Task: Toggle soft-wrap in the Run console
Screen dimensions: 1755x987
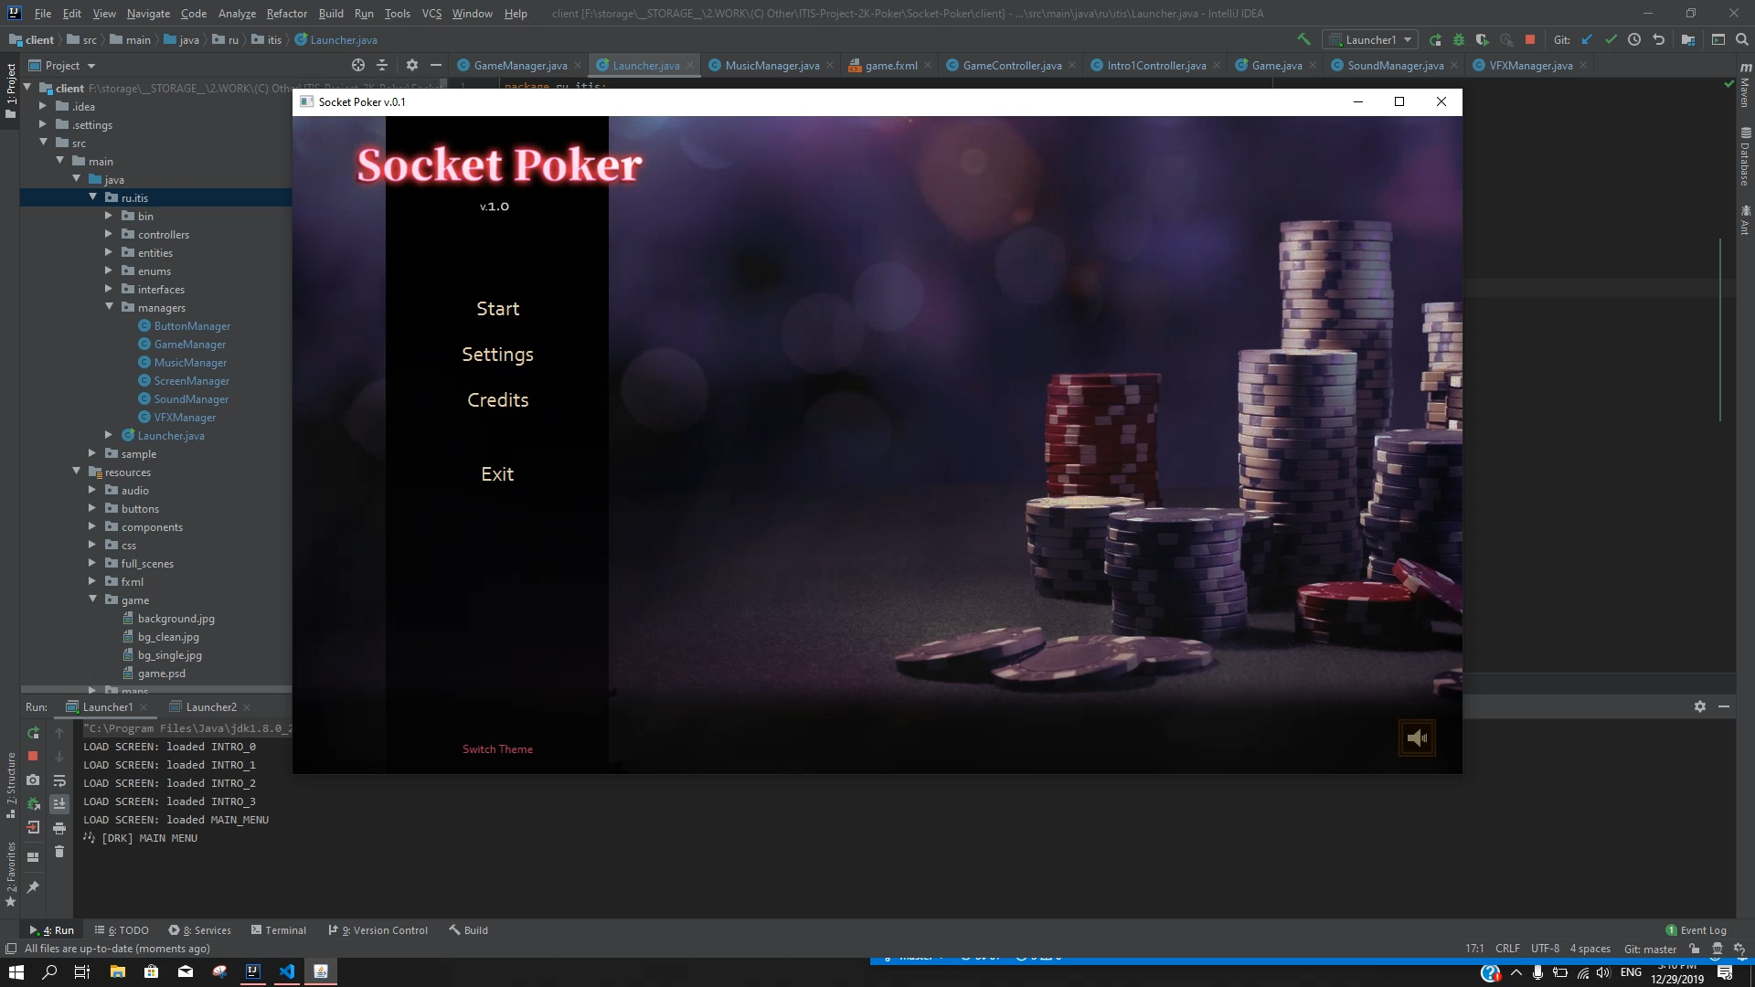Action: [x=59, y=780]
